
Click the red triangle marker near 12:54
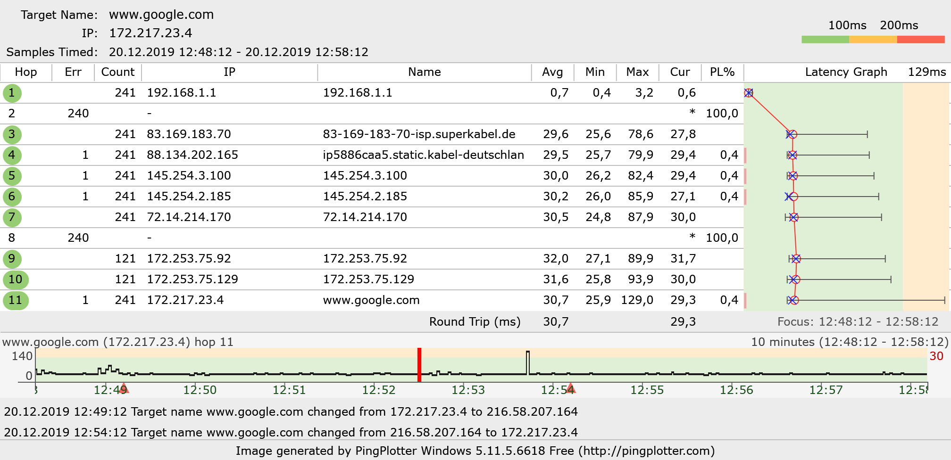571,388
